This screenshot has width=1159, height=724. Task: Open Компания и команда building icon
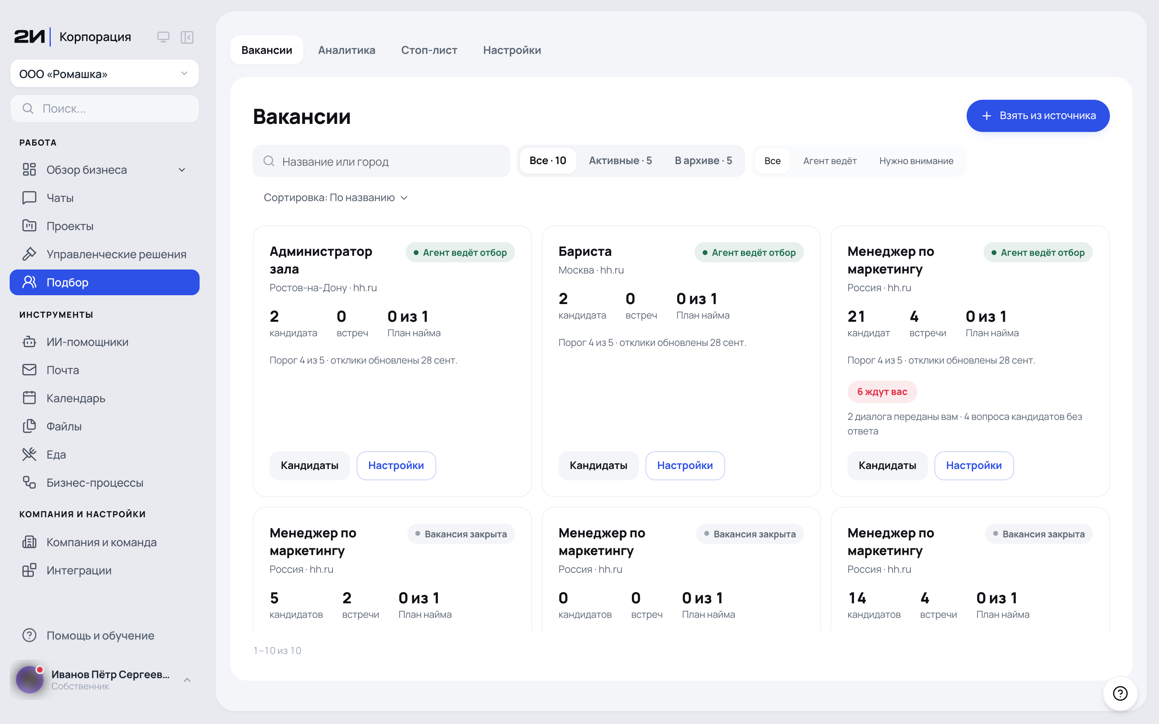click(29, 542)
